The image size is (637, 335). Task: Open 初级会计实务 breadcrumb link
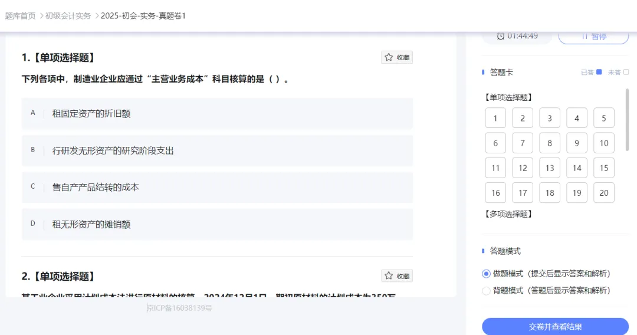click(68, 16)
